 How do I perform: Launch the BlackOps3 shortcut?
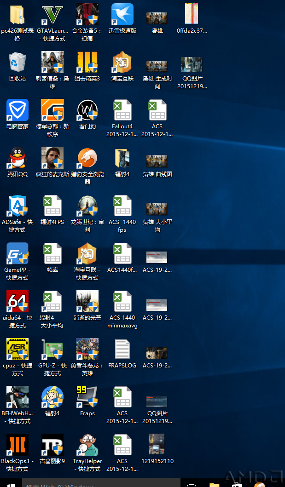17,445
